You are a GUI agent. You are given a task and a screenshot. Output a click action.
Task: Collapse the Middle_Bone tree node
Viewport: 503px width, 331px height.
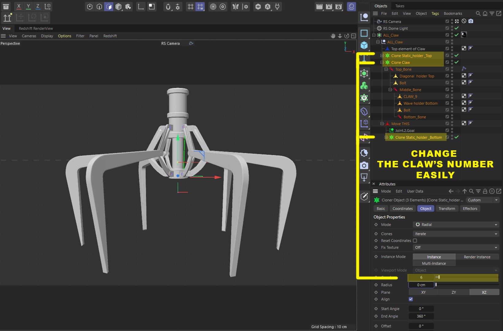pyautogui.click(x=390, y=89)
